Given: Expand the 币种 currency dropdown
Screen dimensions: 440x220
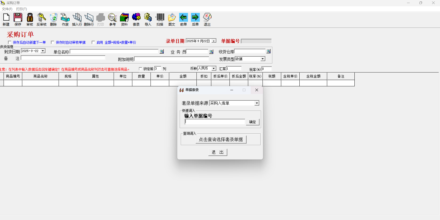Looking at the screenshot, I should point(214,68).
